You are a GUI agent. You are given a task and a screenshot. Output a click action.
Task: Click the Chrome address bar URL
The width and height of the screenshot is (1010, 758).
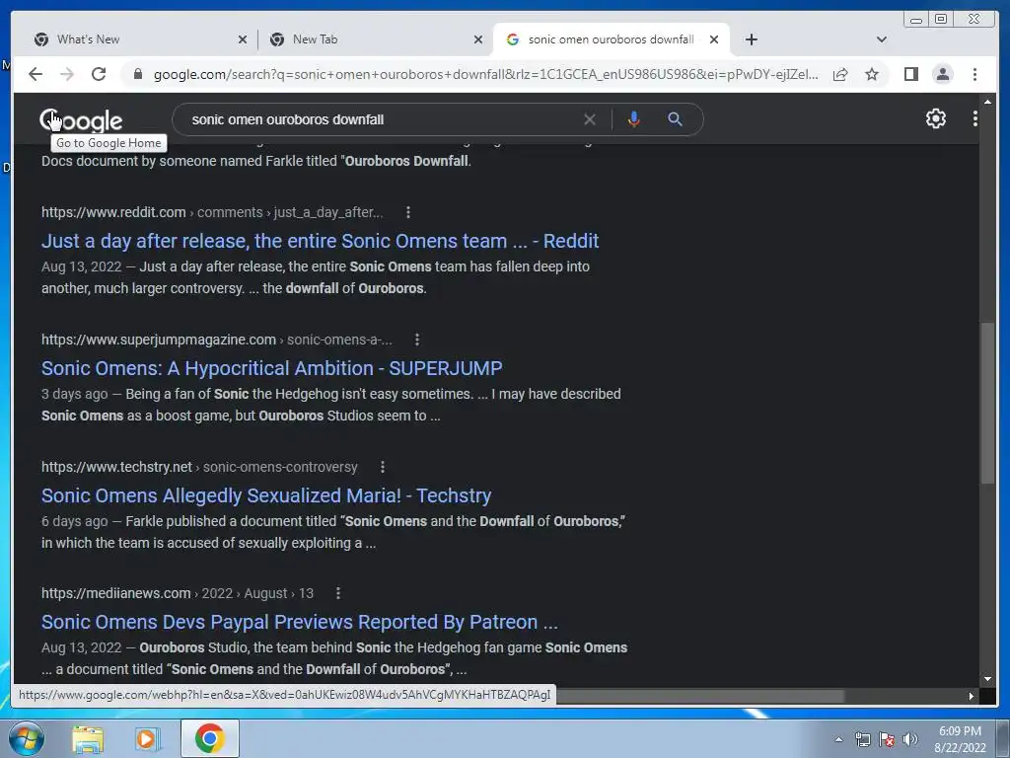(485, 74)
